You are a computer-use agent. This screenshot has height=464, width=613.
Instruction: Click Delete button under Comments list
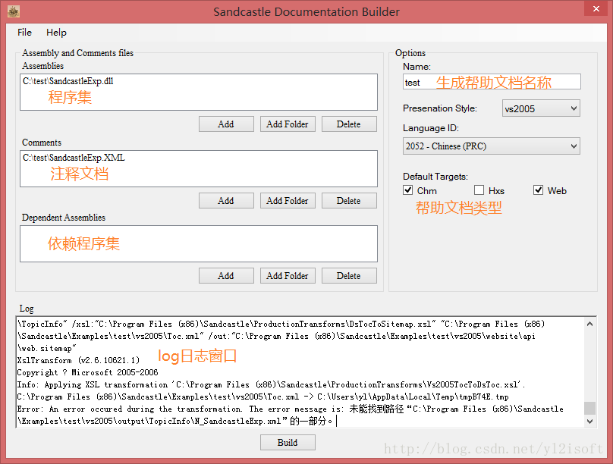(349, 201)
